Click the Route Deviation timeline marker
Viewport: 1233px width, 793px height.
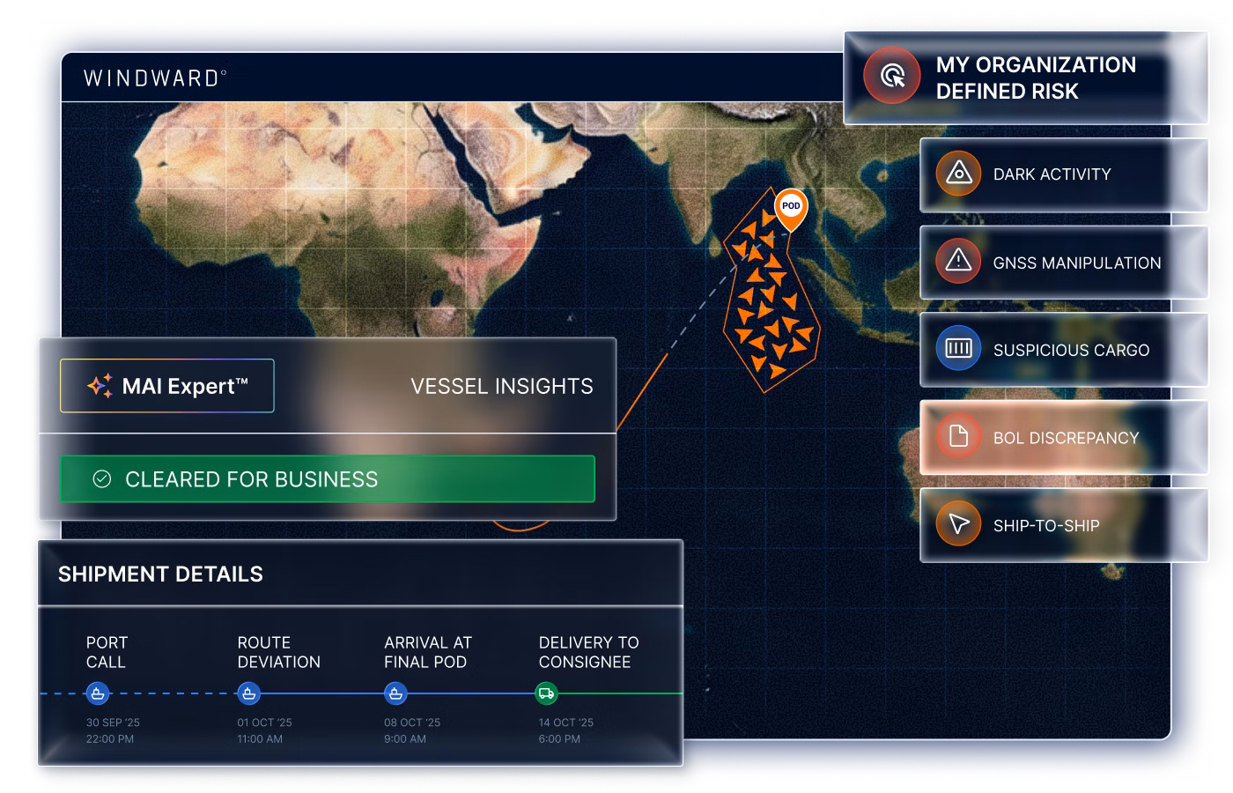pyautogui.click(x=249, y=693)
